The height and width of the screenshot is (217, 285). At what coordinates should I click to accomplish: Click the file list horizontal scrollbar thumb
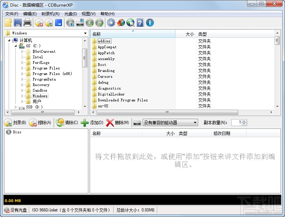tap(167, 112)
